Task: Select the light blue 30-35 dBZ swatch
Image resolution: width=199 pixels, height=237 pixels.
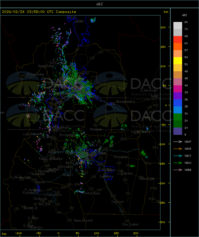Action: click(178, 110)
